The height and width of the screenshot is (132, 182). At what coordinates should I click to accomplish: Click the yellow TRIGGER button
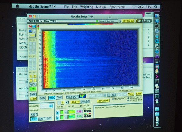click(103, 101)
